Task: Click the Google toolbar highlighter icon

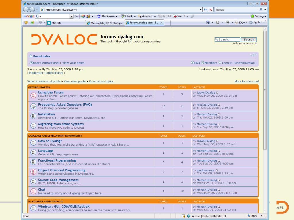Action: click(x=192, y=16)
